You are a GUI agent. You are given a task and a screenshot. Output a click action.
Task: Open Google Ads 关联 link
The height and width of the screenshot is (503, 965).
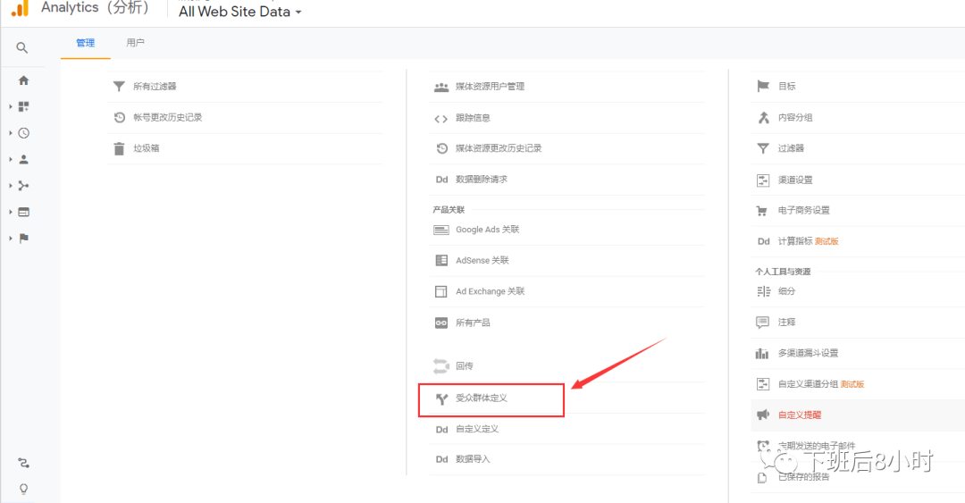tap(487, 230)
